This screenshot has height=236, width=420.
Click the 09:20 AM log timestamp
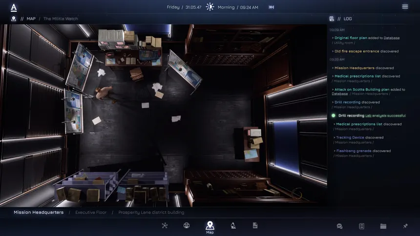click(x=337, y=59)
